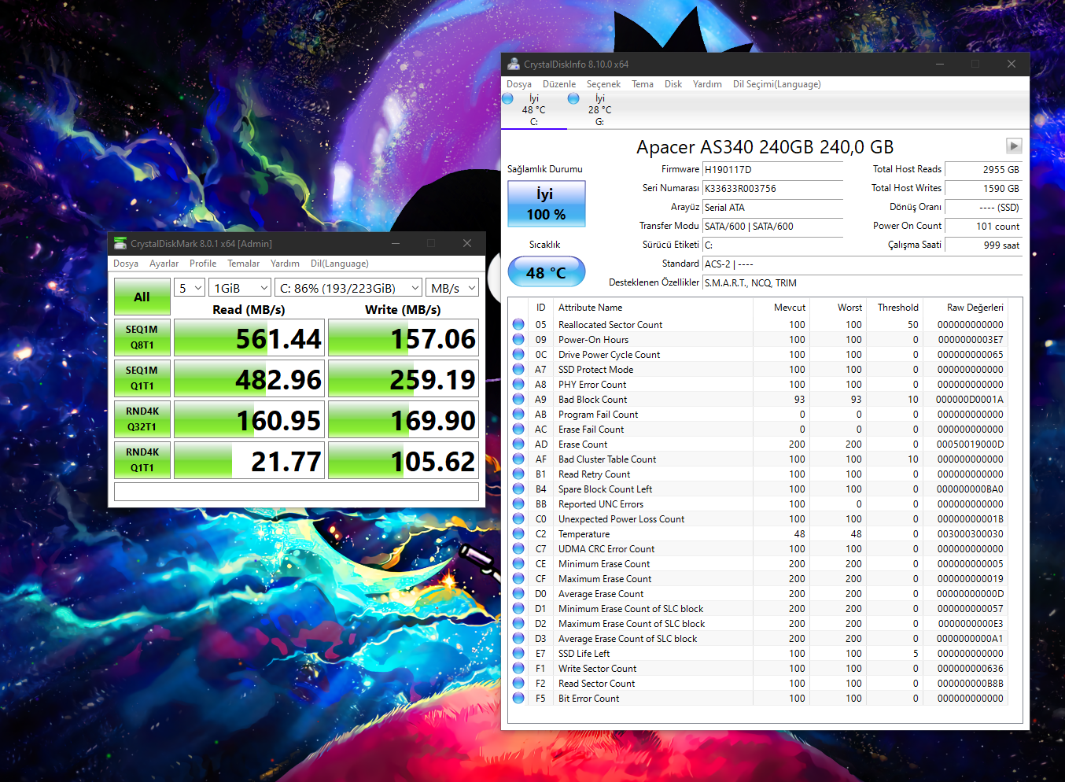Screen dimensions: 1065x782
Task: Click status orb for Read Sector Count
Action: (518, 683)
